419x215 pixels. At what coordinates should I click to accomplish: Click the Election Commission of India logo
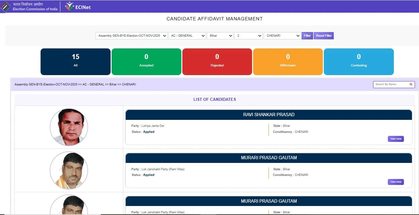coord(5,7)
